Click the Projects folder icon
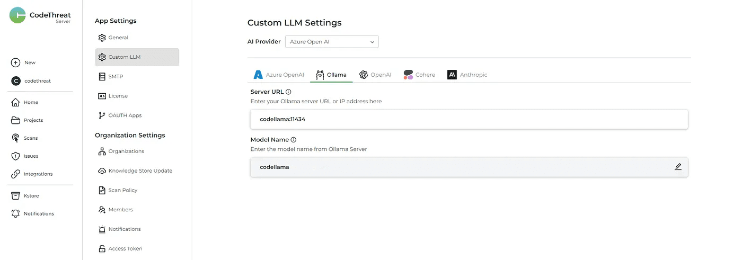Screen dimensions: 742x260 point(16,120)
